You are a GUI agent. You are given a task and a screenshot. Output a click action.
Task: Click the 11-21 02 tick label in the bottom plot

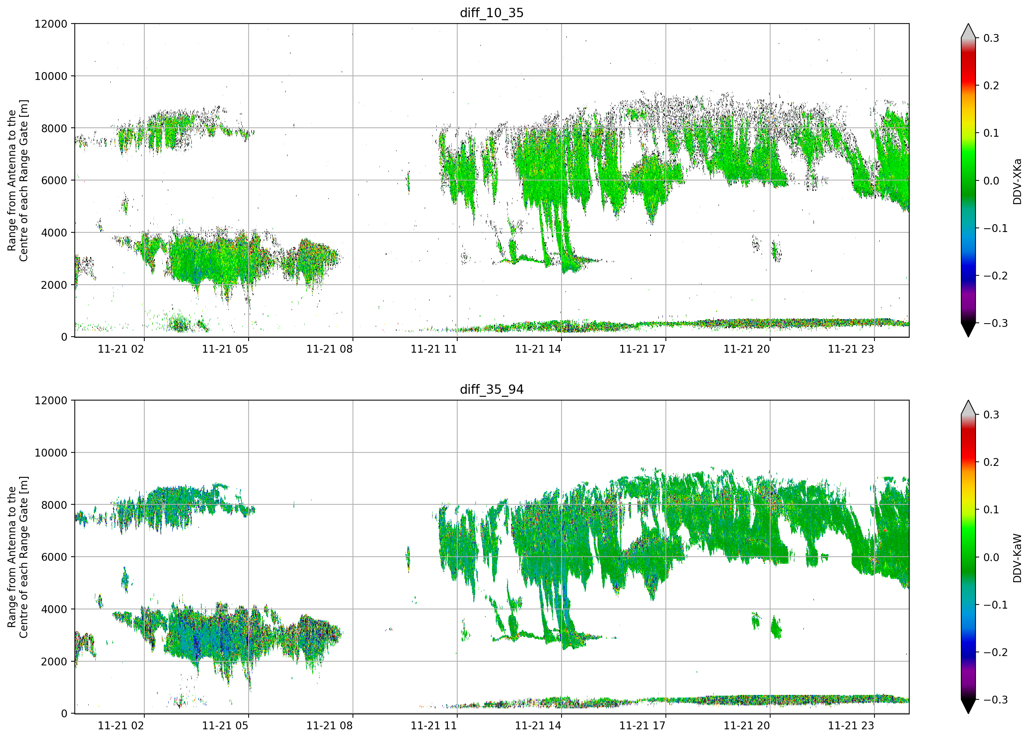point(121,726)
